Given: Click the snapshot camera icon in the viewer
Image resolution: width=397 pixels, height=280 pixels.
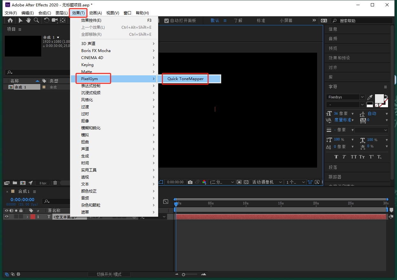Looking at the screenshot, I should (x=190, y=182).
